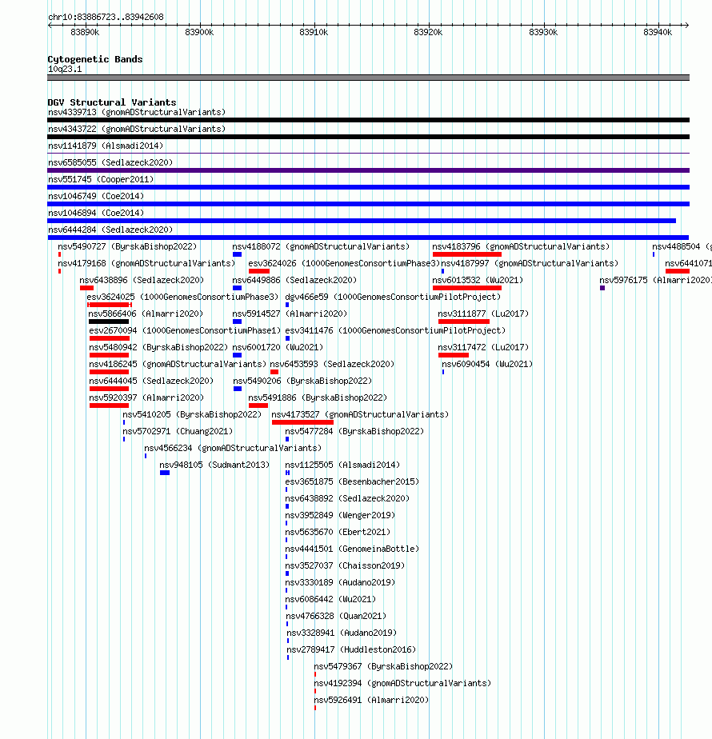The height and width of the screenshot is (739, 712).
Task: Click nsv4186245 gnomADStructuralVariants label
Action: coord(178,365)
